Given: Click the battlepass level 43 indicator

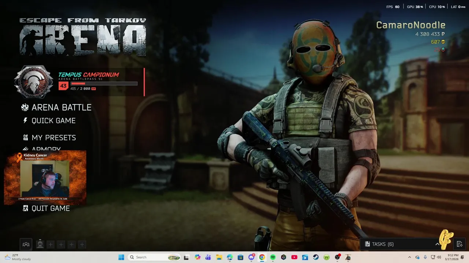Looking at the screenshot, I should tap(63, 86).
